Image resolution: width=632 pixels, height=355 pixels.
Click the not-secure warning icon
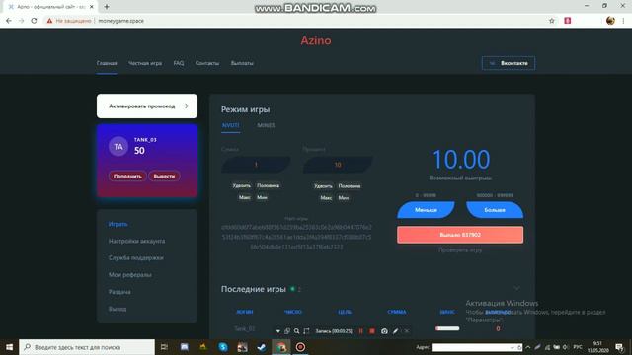49,21
